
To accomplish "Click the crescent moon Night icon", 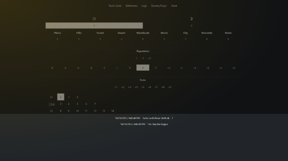I will point(191,19).
